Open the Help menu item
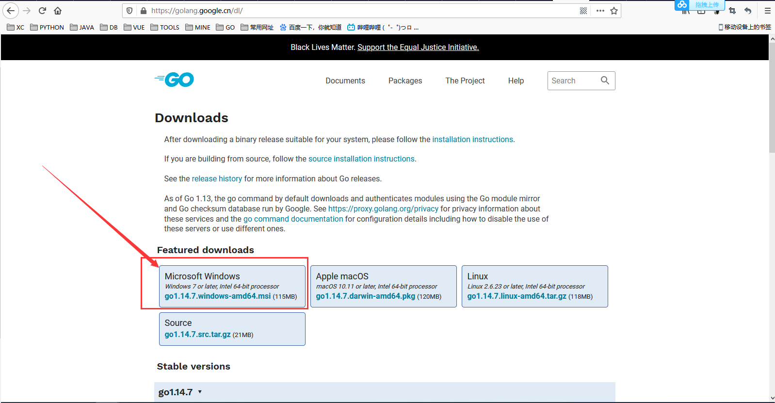 pos(516,81)
